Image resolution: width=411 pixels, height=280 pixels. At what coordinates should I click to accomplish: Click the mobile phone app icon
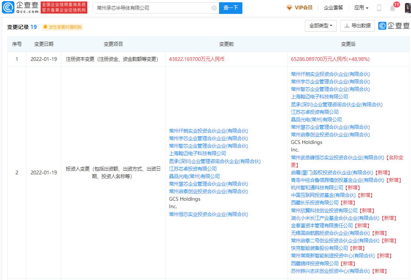(379, 8)
